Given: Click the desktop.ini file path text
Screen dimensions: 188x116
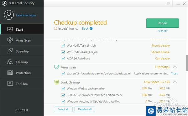Looking at the screenshot, I should [99, 73].
